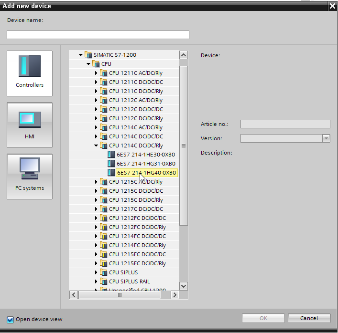Select CPU 1212C AC/DC/Rly row

tap(124, 100)
